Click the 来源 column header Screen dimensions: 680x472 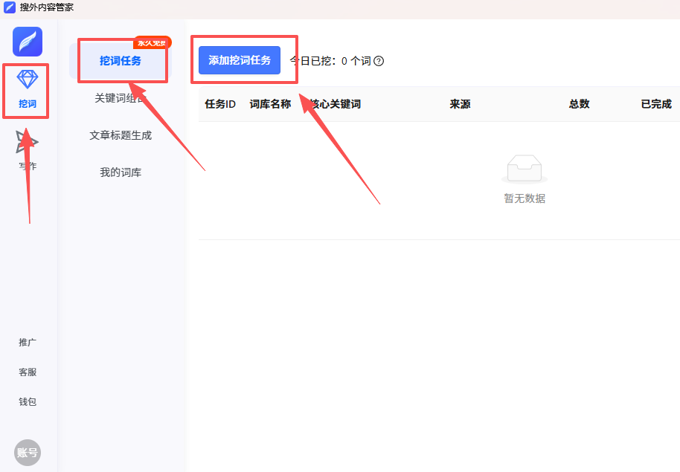click(x=460, y=104)
